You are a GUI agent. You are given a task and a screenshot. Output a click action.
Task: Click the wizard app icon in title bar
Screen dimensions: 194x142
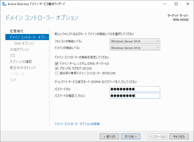coord(4,4)
